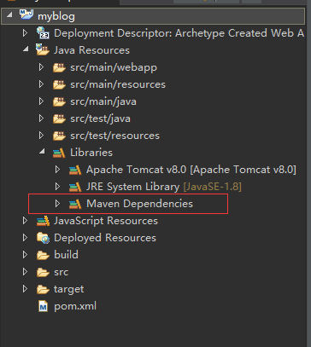Image resolution: width=311 pixels, height=347 pixels.
Task: Collapse the Libraries node
Action: click(42, 152)
